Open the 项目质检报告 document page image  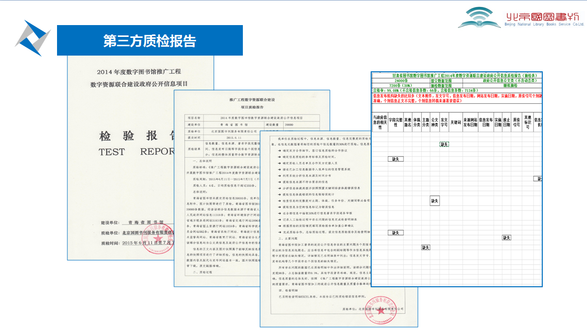(217, 187)
